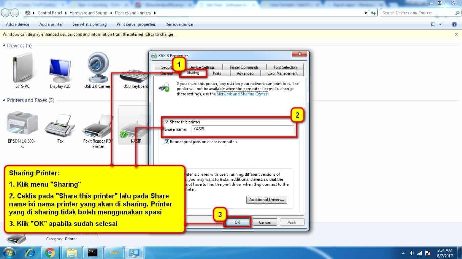The width and height of the screenshot is (462, 259).
Task: Click the Additional Drivers button
Action: (x=266, y=200)
